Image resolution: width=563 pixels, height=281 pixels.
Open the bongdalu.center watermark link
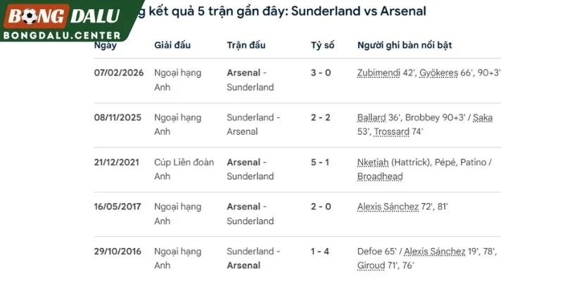[62, 36]
